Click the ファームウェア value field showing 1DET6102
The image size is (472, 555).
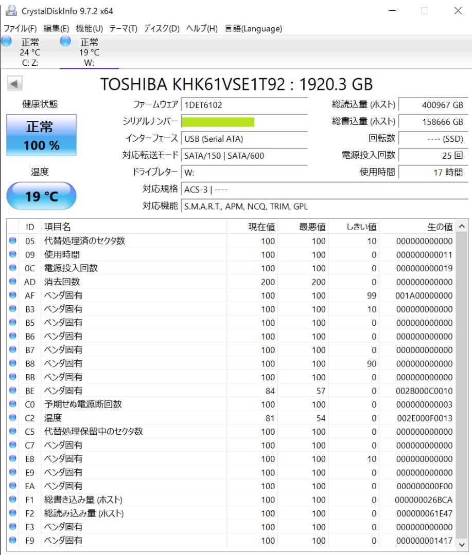(244, 105)
